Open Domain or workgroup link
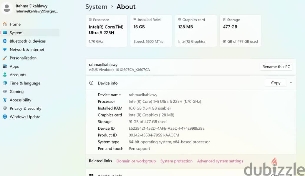Viewport: 305px width, 176px height. [136, 161]
